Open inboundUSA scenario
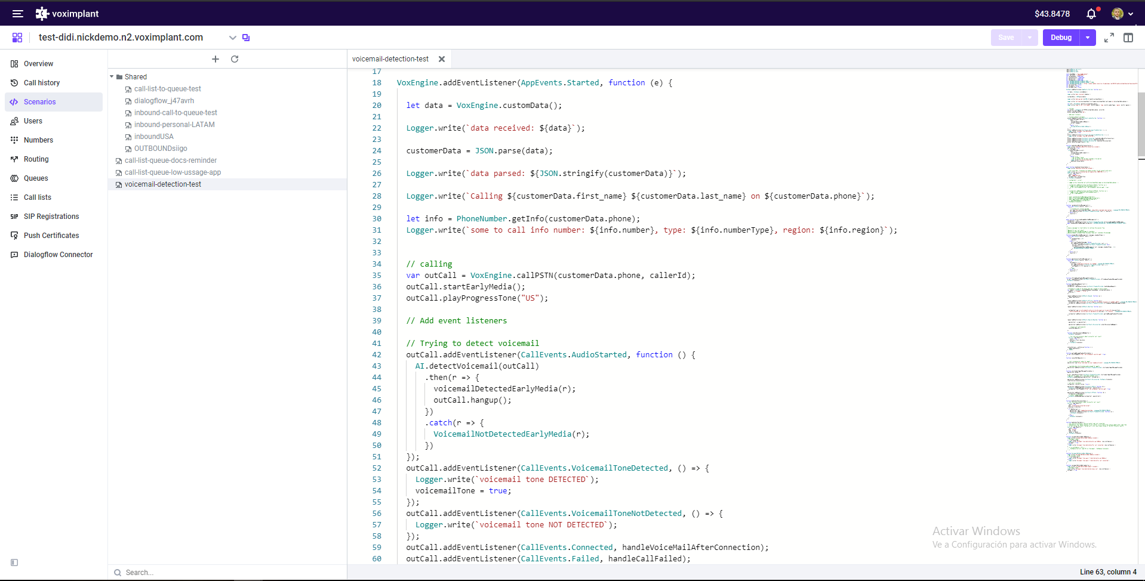The image size is (1145, 581). [154, 137]
